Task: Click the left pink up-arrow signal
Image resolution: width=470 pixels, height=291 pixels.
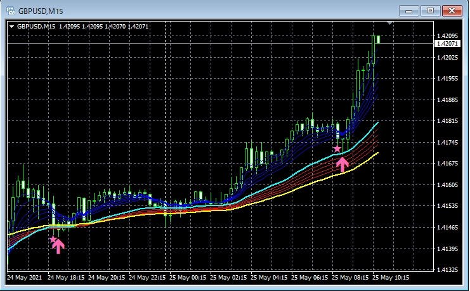Action: point(58,246)
